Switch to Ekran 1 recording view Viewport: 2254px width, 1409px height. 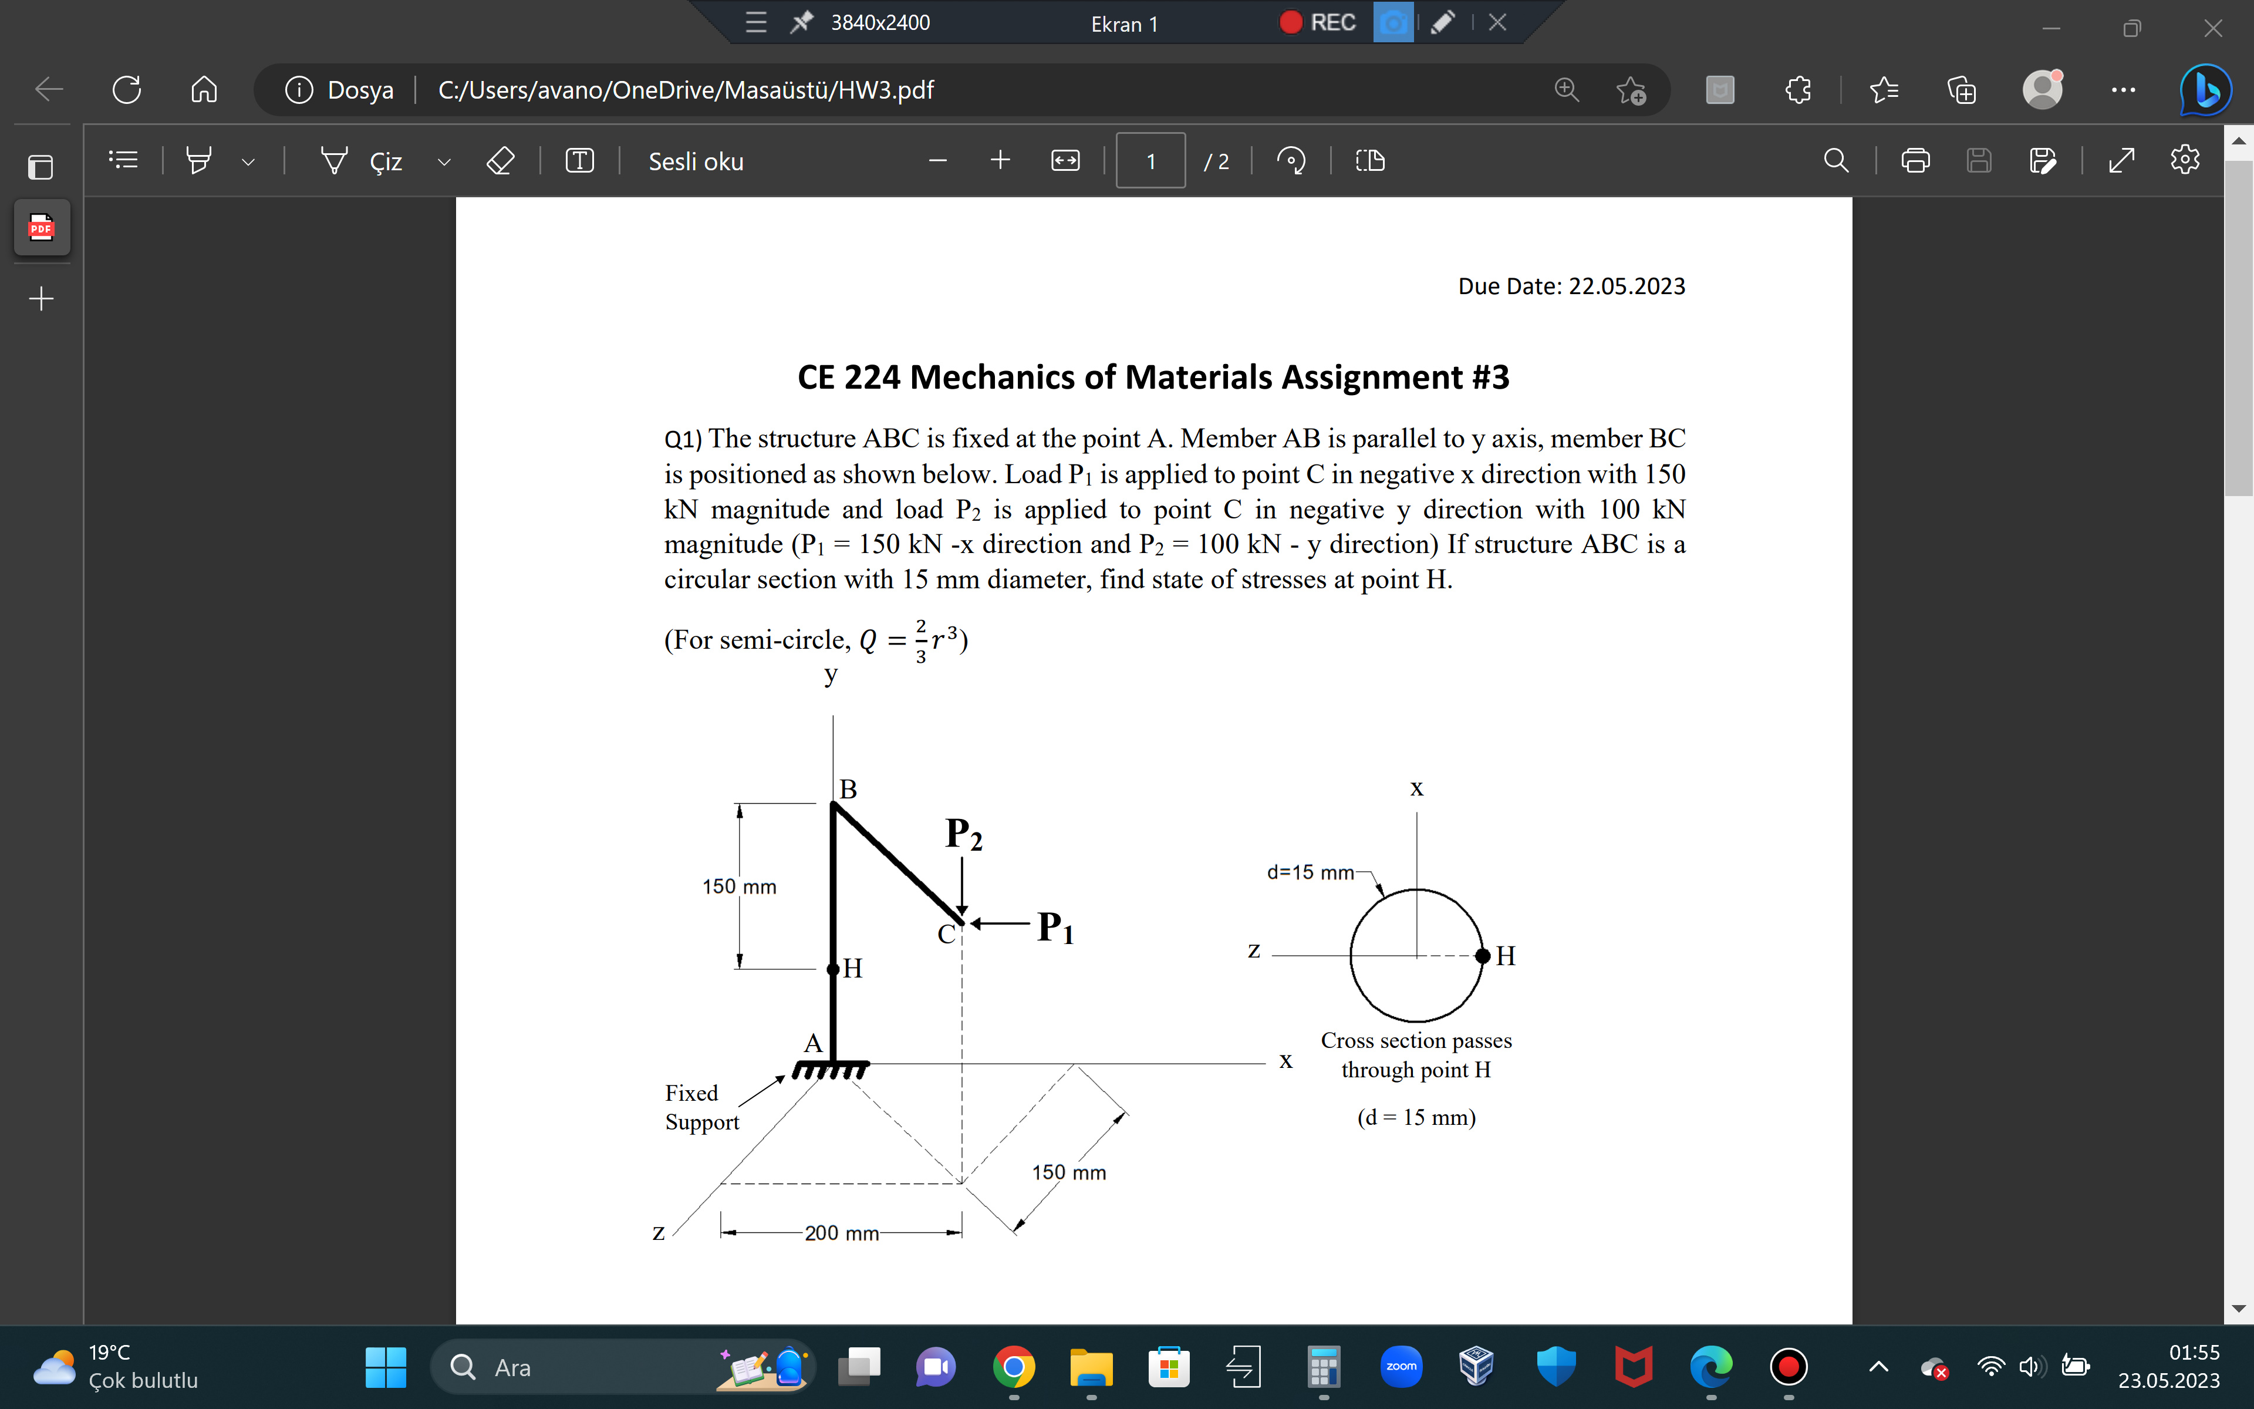tap(1124, 22)
